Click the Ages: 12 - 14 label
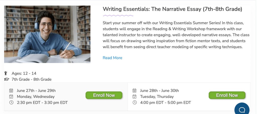Screen dimensions: 257x114 tap(24, 73)
